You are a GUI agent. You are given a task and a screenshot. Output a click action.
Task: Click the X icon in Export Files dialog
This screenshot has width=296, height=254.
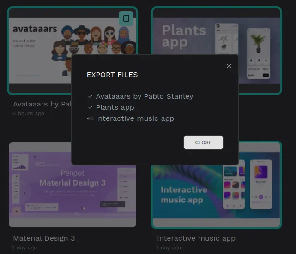coord(229,66)
